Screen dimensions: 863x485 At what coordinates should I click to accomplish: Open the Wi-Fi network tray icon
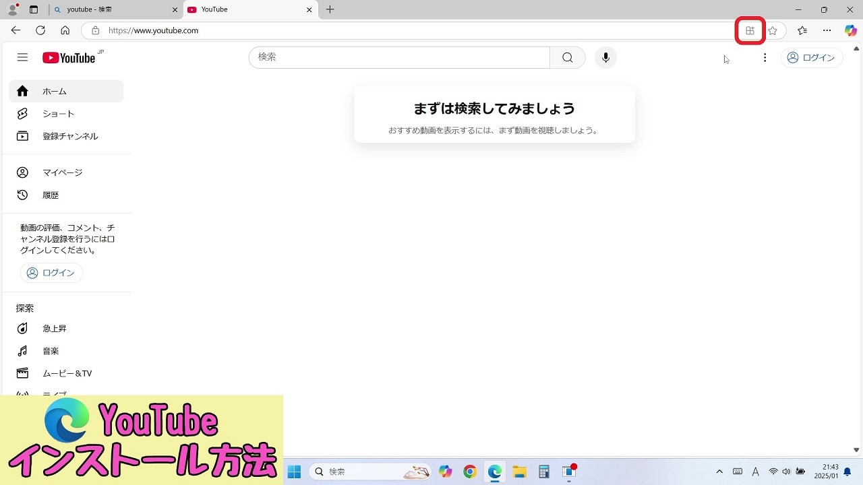pyautogui.click(x=773, y=472)
